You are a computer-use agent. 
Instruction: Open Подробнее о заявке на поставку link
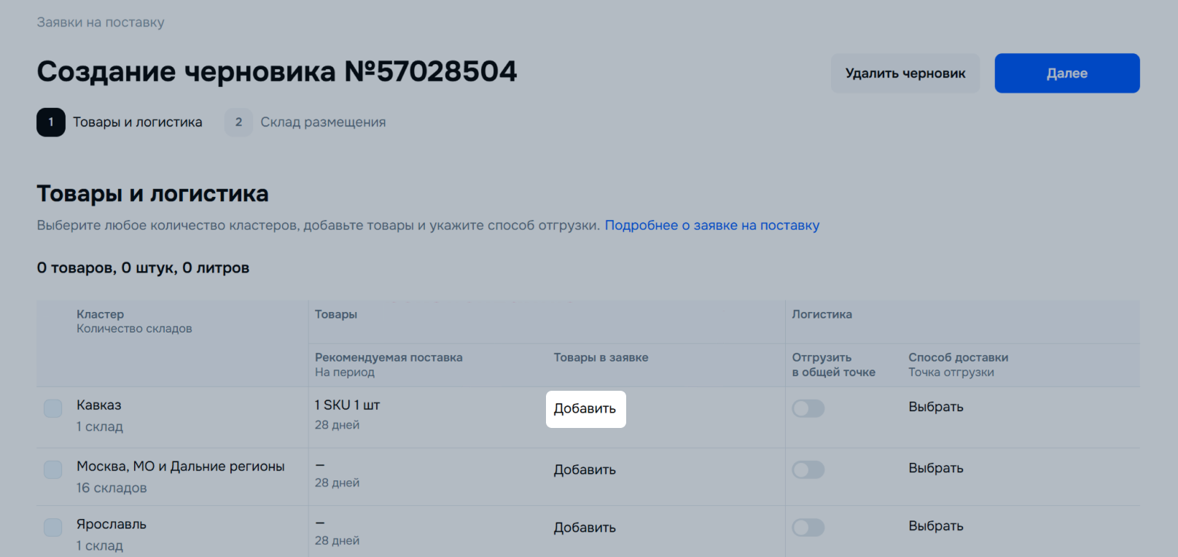pyautogui.click(x=712, y=225)
